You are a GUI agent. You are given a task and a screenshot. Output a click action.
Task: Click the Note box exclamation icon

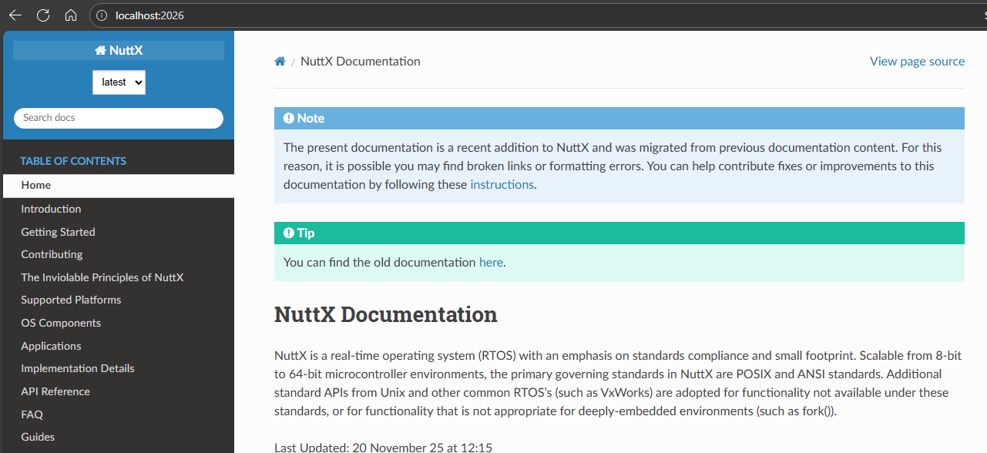289,119
